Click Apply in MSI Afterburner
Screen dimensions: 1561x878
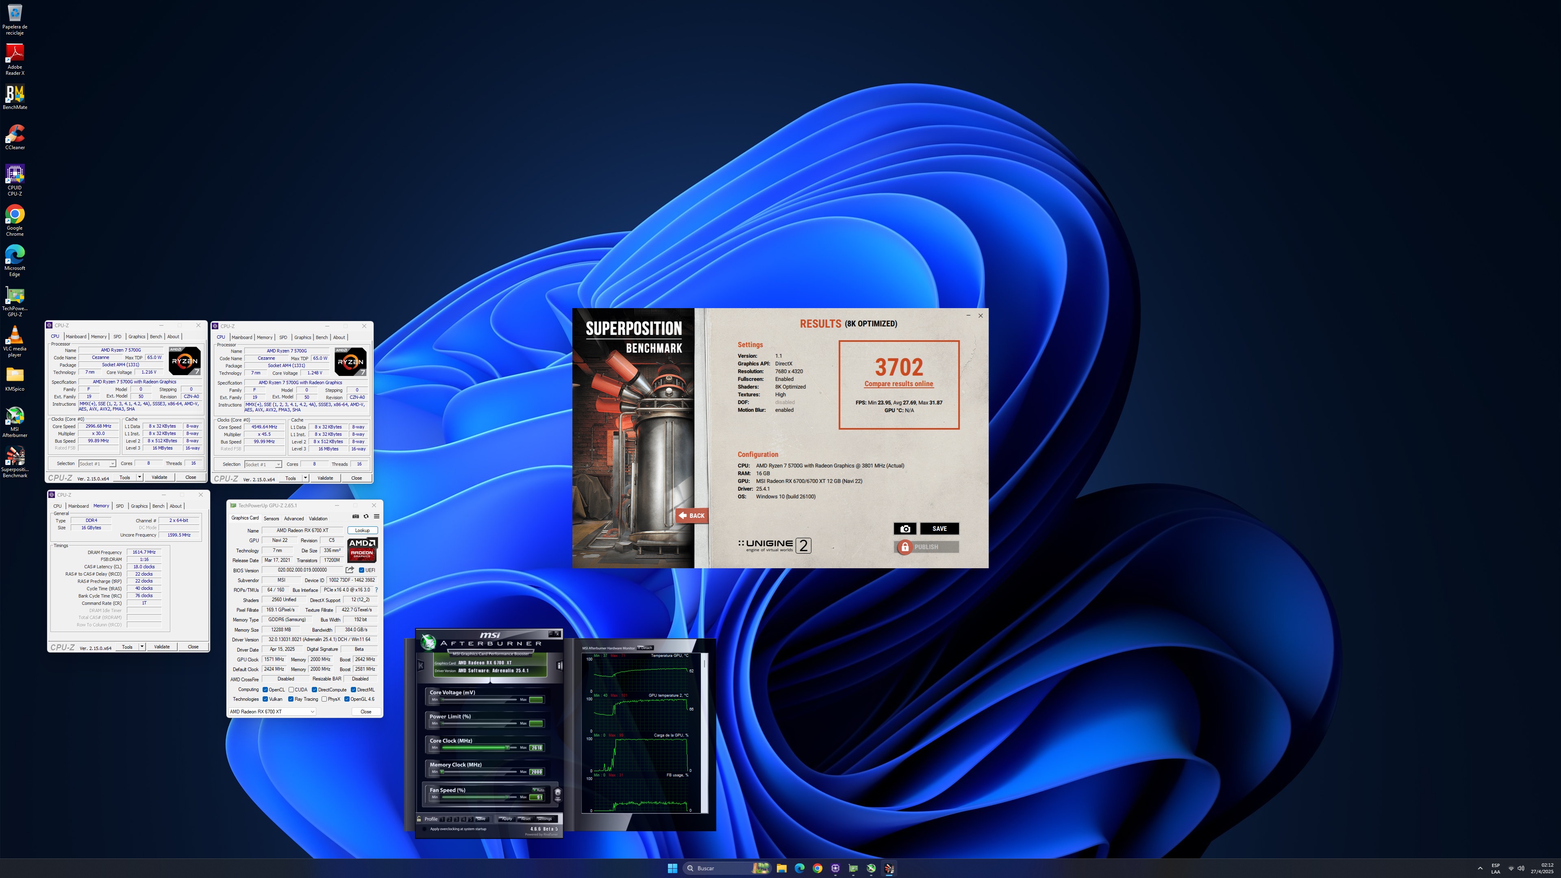click(x=507, y=819)
